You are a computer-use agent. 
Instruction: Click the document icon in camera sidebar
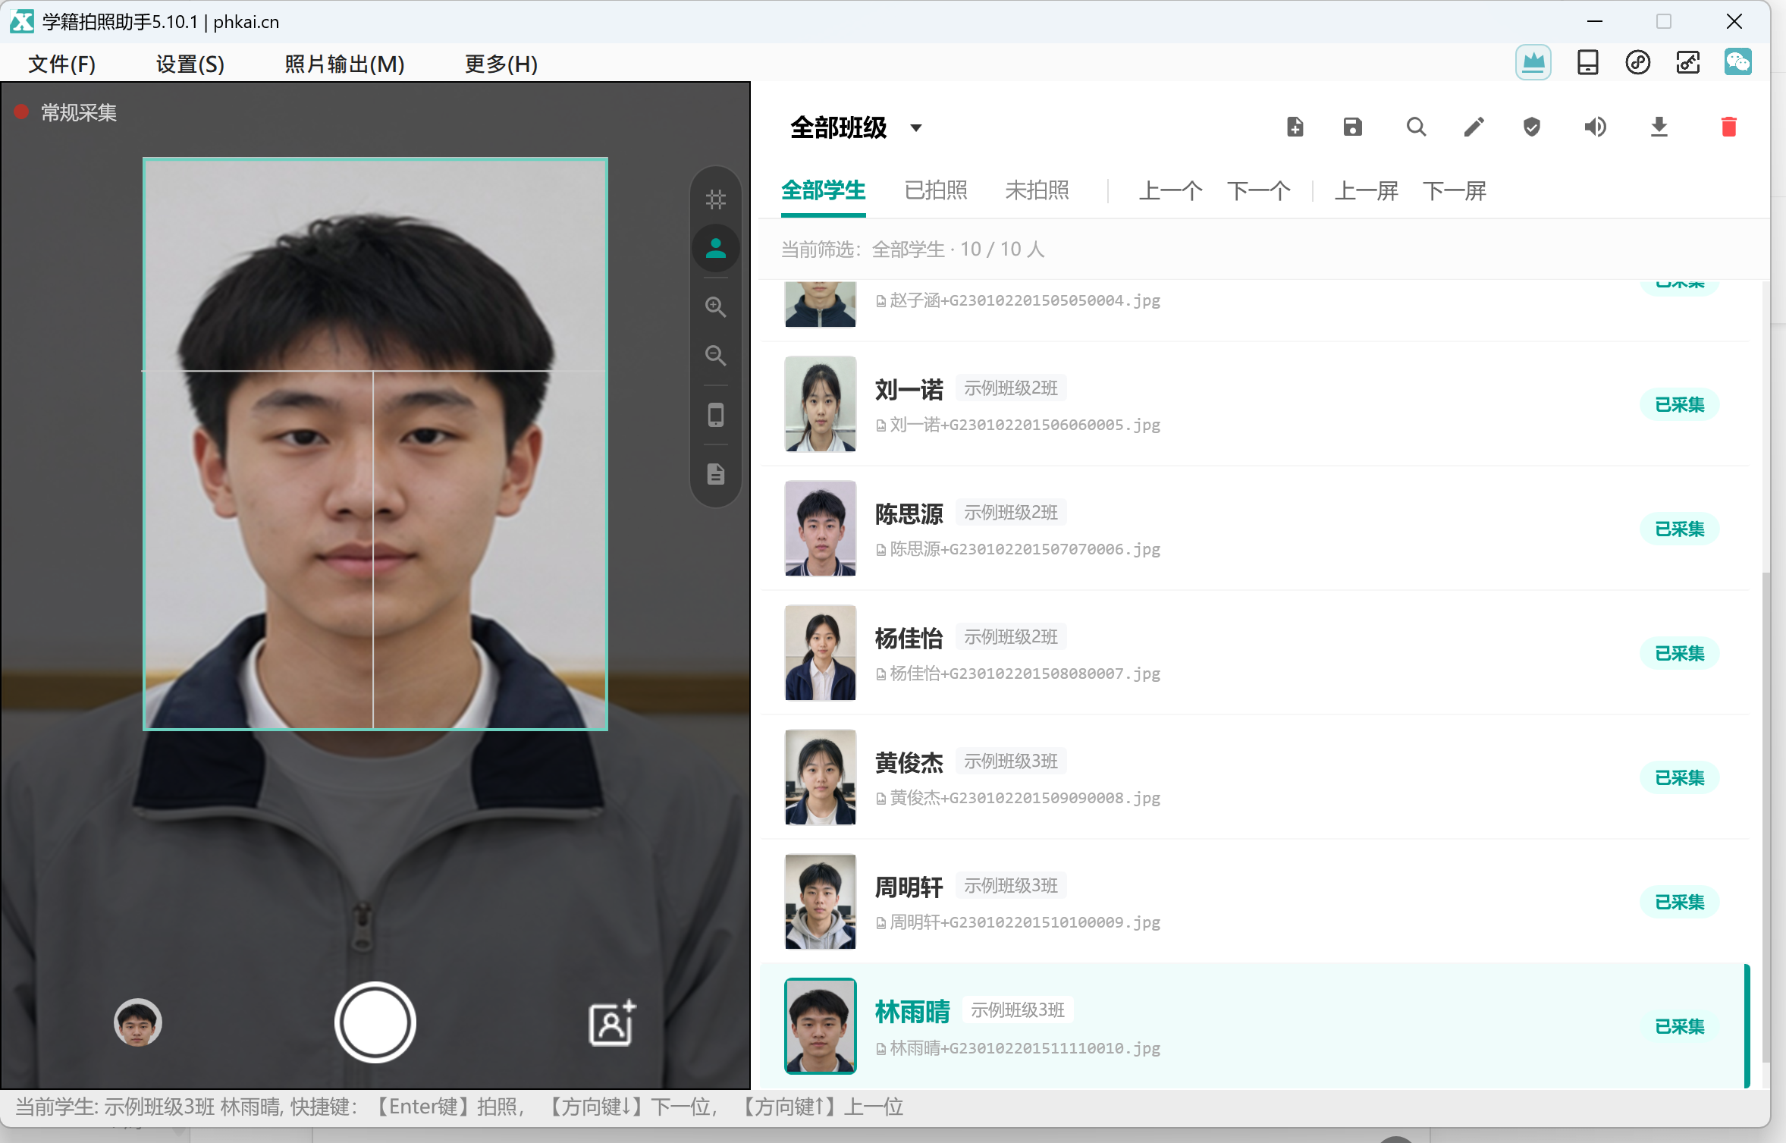tap(715, 474)
